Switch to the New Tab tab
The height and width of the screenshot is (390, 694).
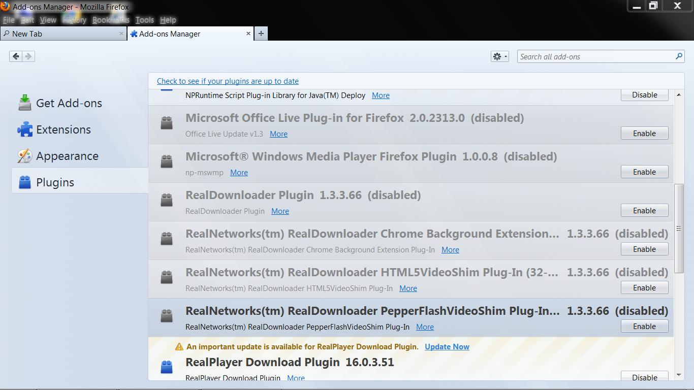(63, 34)
